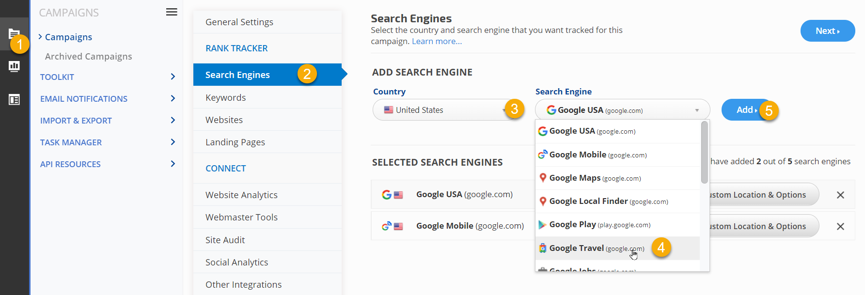
Task: Open the news layout icon in sidebar
Action: (14, 100)
